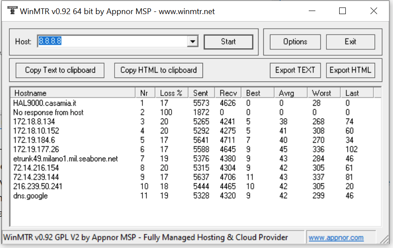Select the 172.18.10.152 row
The width and height of the screenshot is (393, 248).
(195, 131)
